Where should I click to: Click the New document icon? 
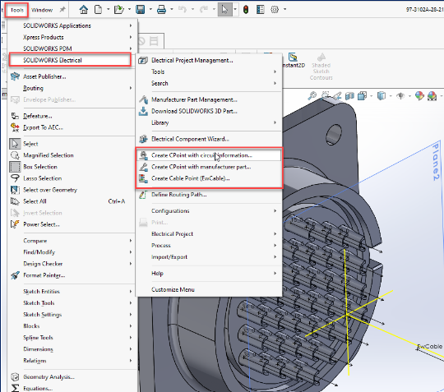pyautogui.click(x=99, y=10)
